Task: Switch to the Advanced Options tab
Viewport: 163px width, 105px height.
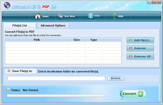Action: click(53, 26)
